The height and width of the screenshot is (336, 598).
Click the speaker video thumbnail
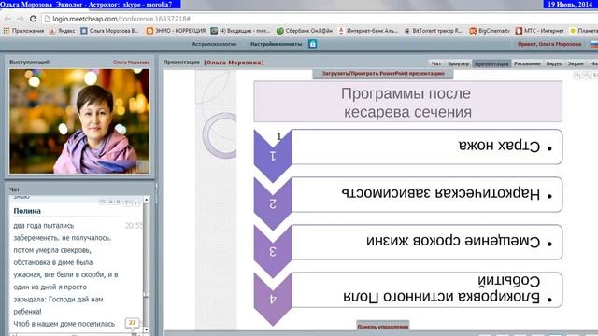pos(79,121)
